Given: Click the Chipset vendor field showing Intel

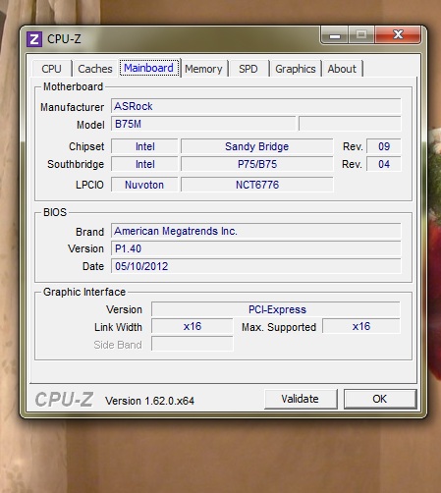Looking at the screenshot, I should click(144, 146).
